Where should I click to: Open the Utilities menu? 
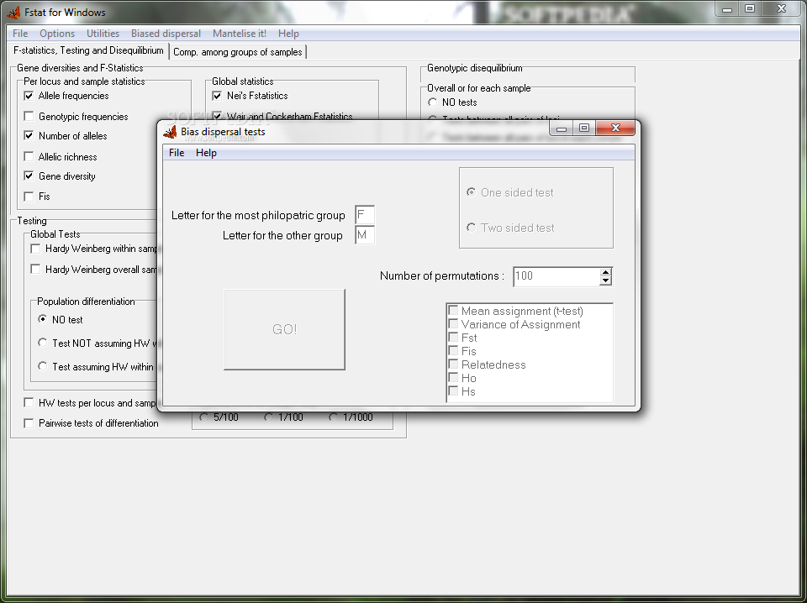coord(103,34)
